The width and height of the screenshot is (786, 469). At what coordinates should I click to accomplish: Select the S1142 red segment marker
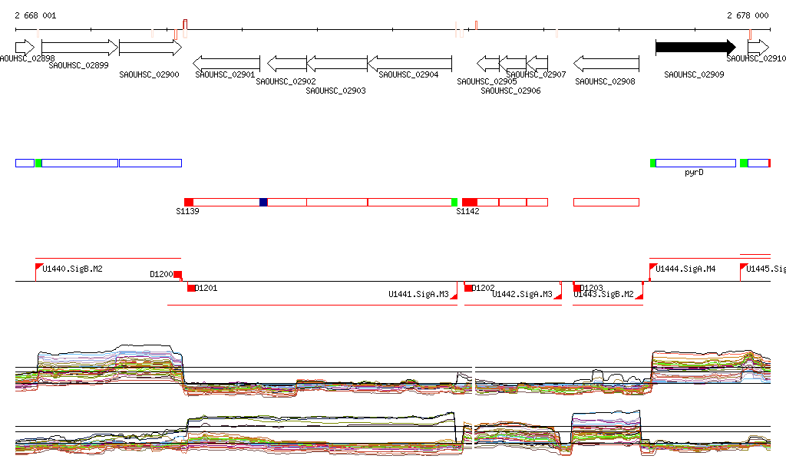[470, 203]
